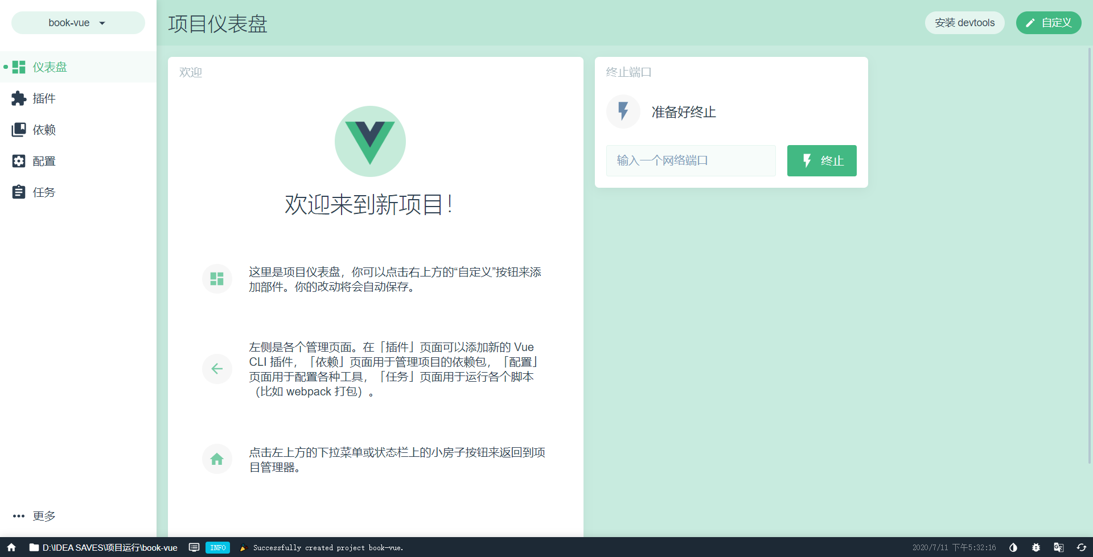Click the page scrollbar at the window edge
The height and width of the screenshot is (557, 1093).
1090,256
